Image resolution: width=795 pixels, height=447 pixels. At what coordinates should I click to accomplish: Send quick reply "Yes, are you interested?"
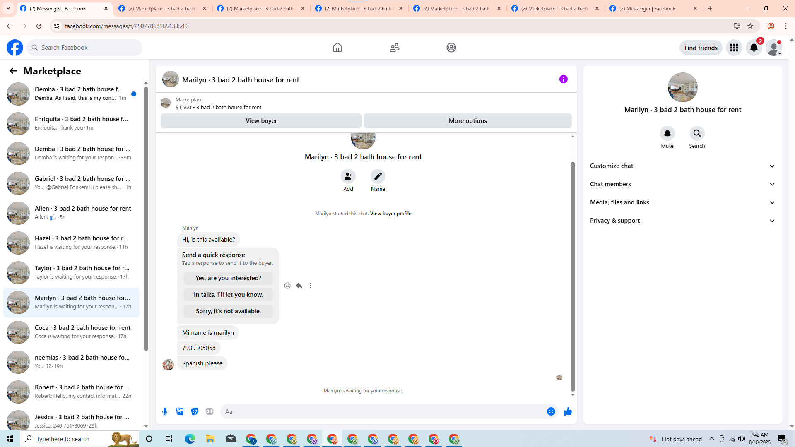click(x=228, y=278)
